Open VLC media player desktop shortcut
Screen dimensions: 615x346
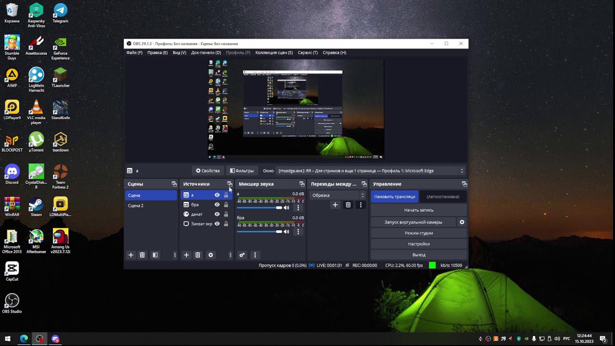click(36, 112)
